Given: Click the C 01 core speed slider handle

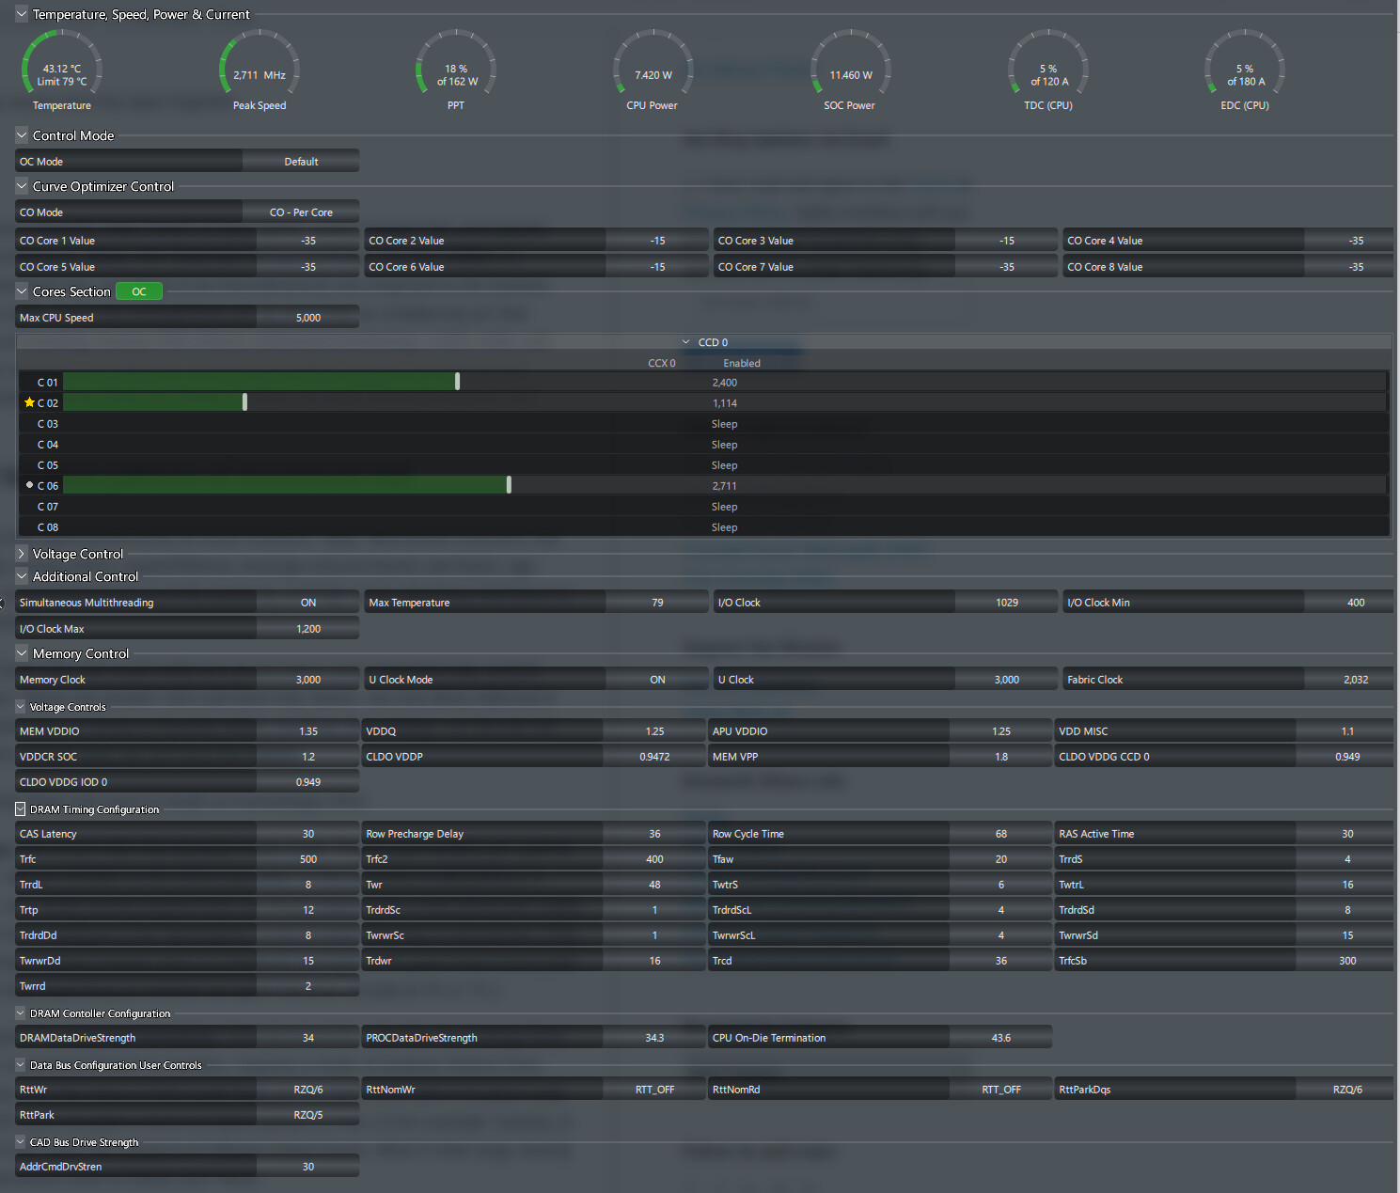Looking at the screenshot, I should tap(458, 382).
